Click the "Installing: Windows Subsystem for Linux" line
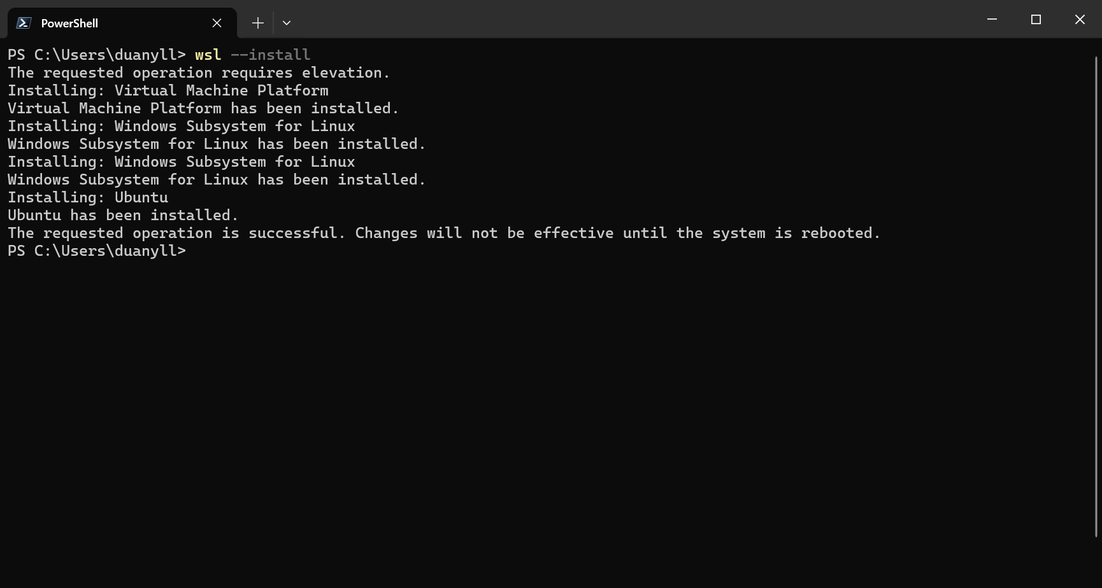Viewport: 1102px width, 588px height. tap(180, 126)
